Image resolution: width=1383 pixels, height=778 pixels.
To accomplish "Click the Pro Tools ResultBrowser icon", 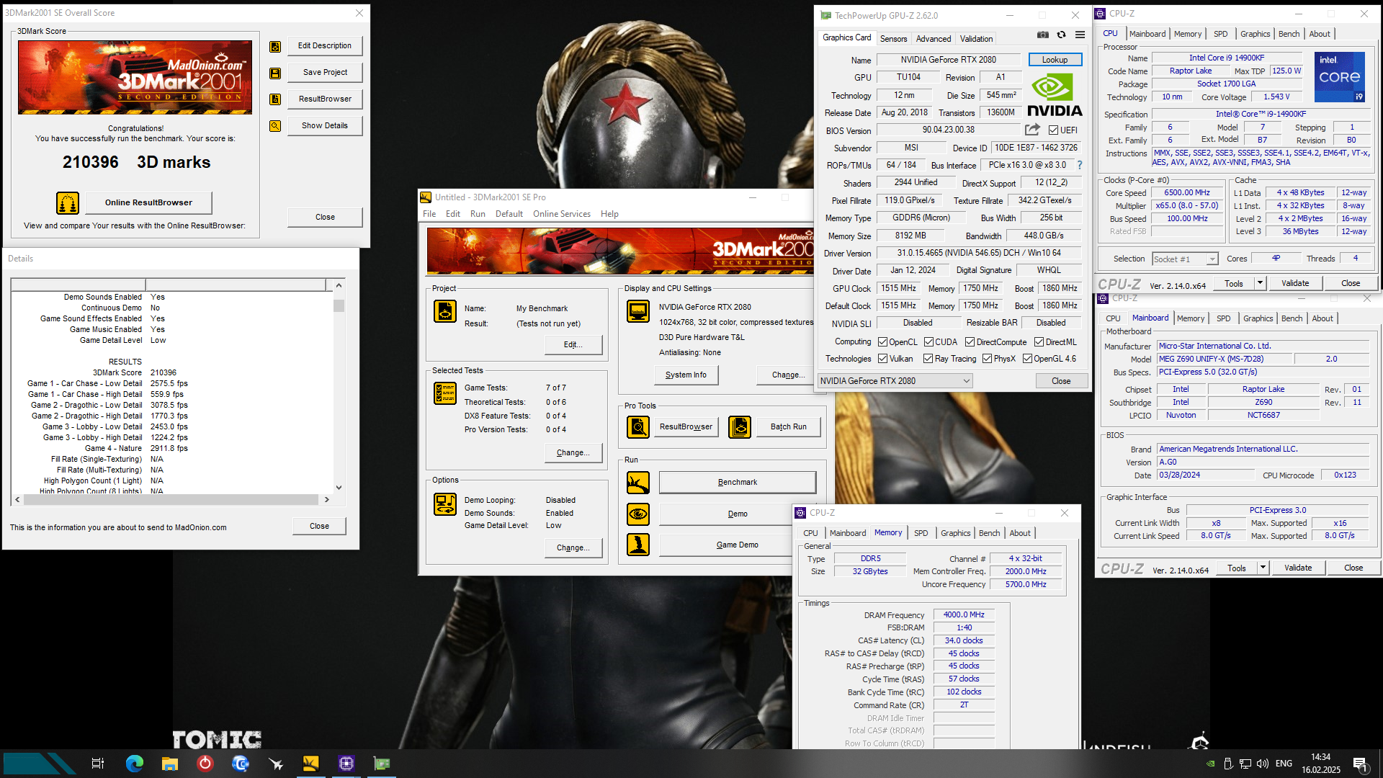I will 638,427.
